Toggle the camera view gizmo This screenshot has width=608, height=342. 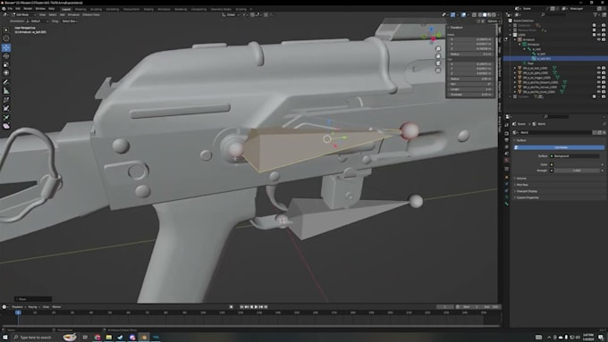[x=438, y=63]
